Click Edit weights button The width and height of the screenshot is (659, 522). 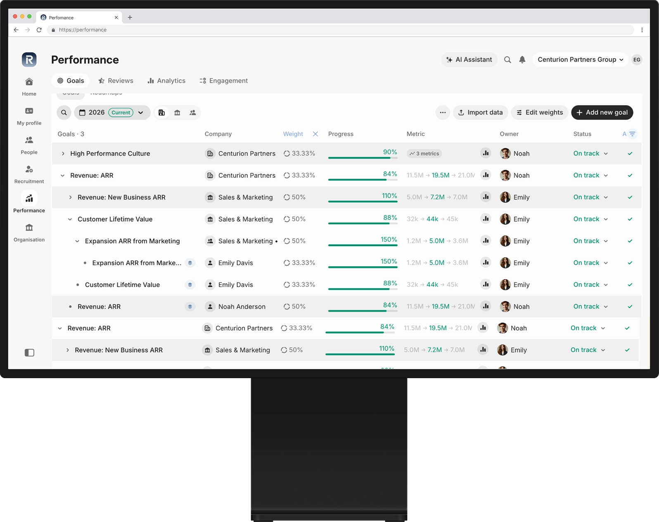click(540, 113)
